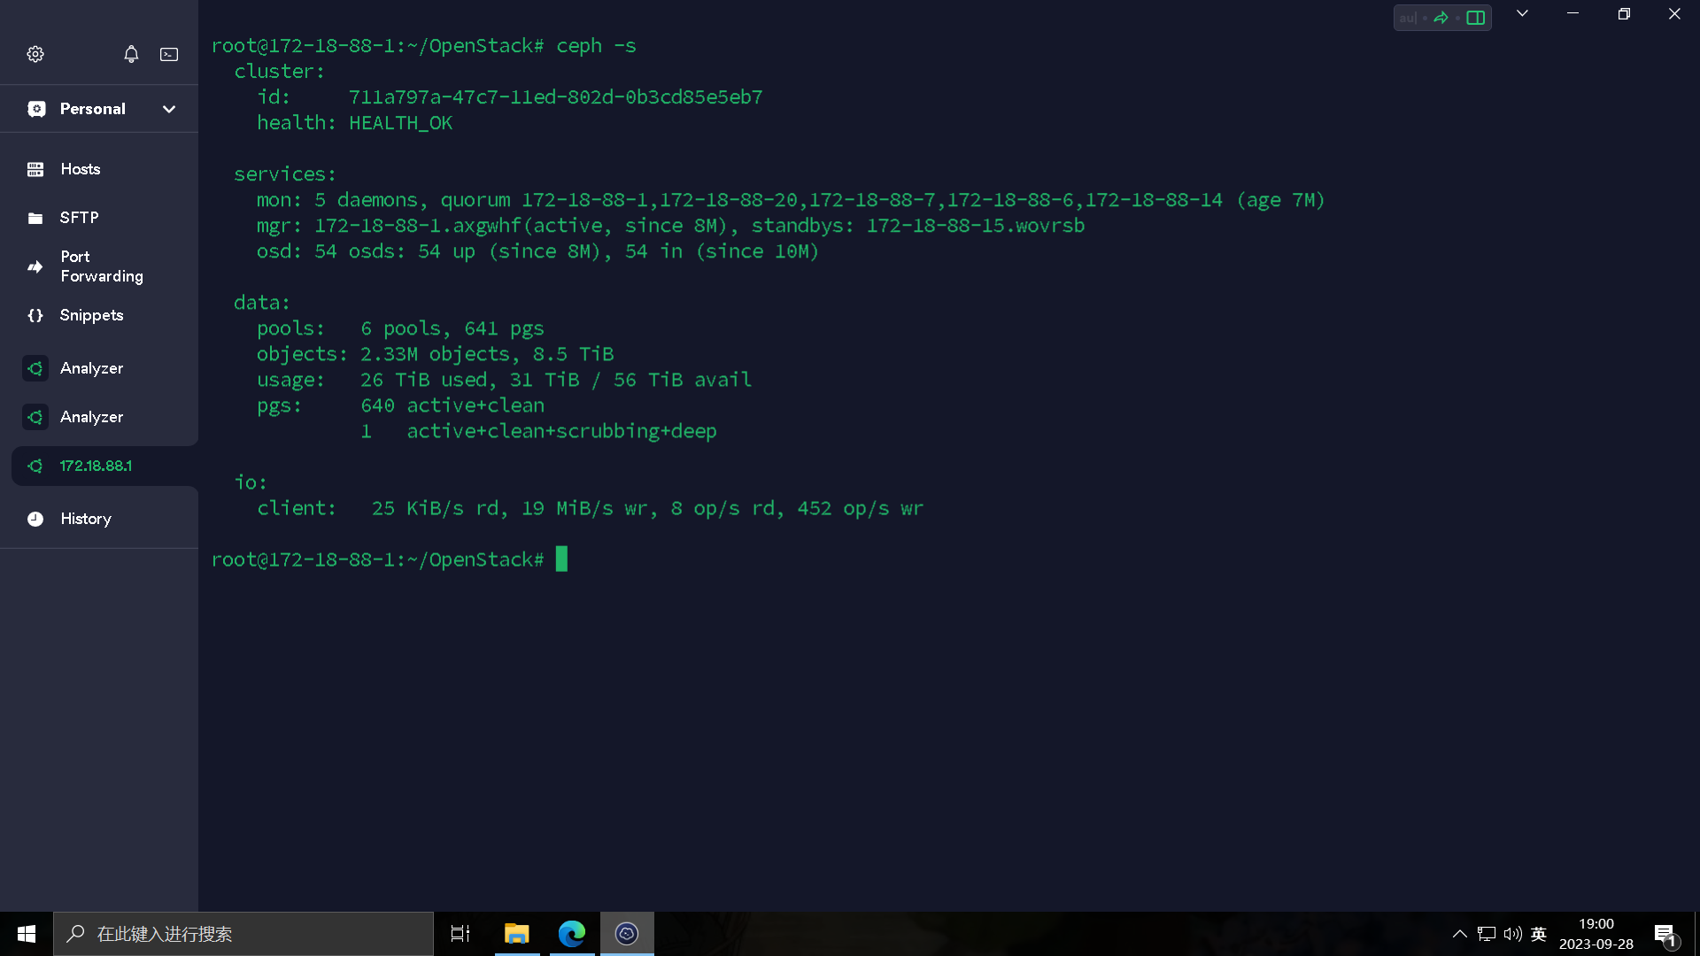
Task: Click the first Analyzer Ubuntu icon
Action: click(35, 368)
